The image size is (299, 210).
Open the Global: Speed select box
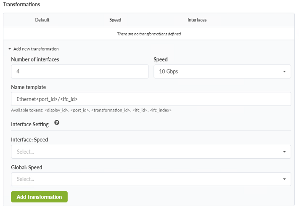pos(147,179)
